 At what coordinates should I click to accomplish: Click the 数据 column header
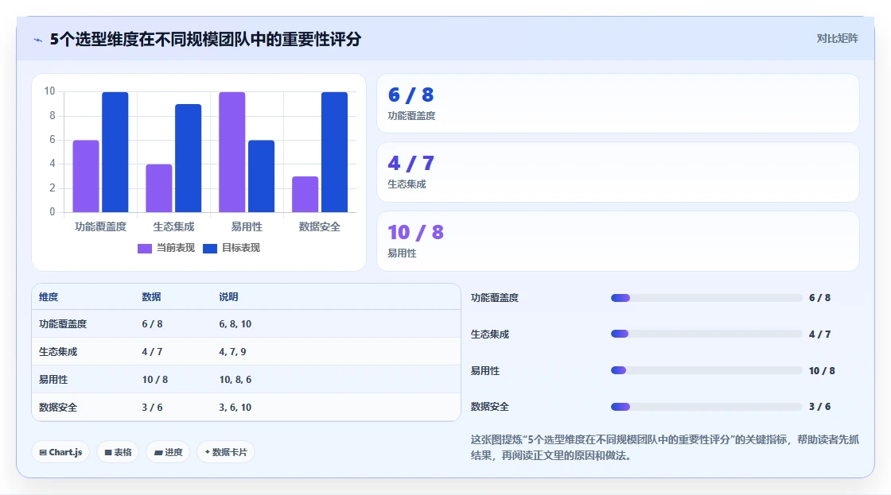pos(151,297)
